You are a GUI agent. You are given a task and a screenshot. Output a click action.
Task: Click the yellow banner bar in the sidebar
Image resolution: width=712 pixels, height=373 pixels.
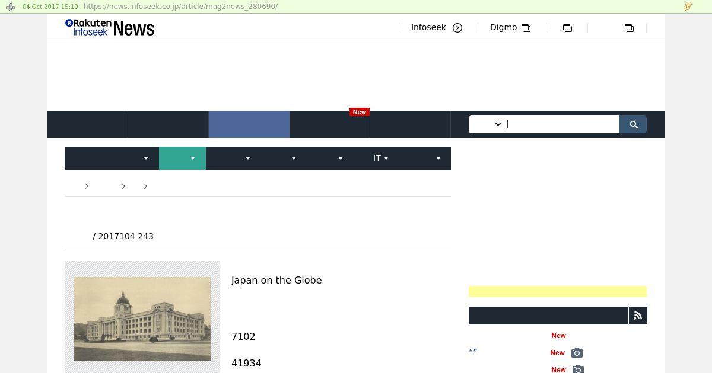coord(558,291)
